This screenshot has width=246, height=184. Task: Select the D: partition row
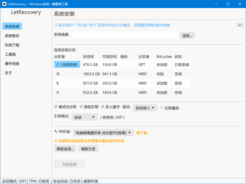[58, 74]
